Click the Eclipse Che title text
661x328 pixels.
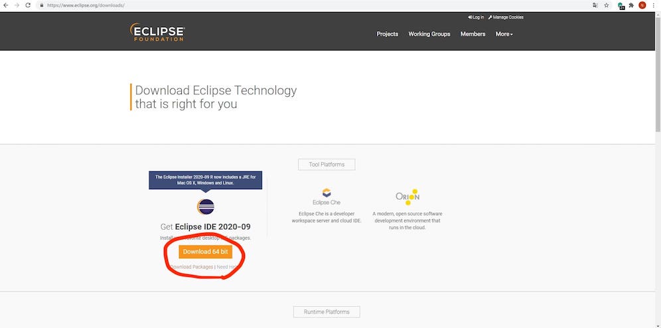(x=327, y=203)
